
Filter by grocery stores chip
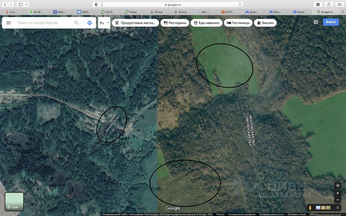135,23
